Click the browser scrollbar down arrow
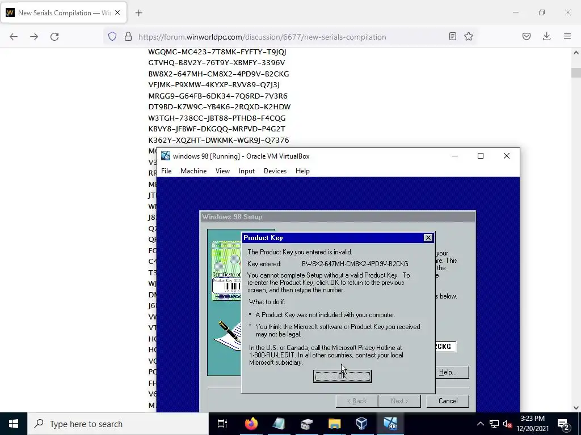 [576, 408]
